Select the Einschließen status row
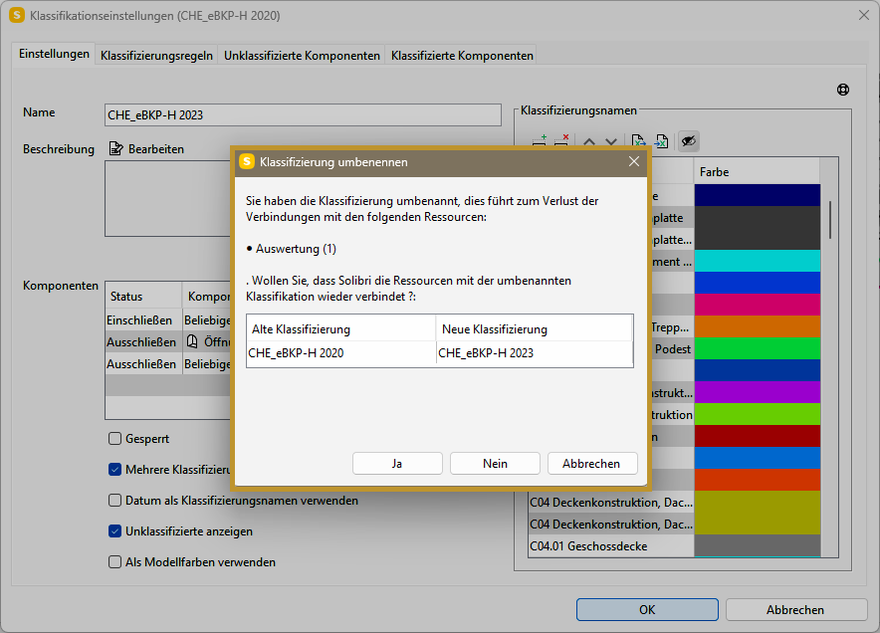The height and width of the screenshot is (633, 880). tap(143, 319)
